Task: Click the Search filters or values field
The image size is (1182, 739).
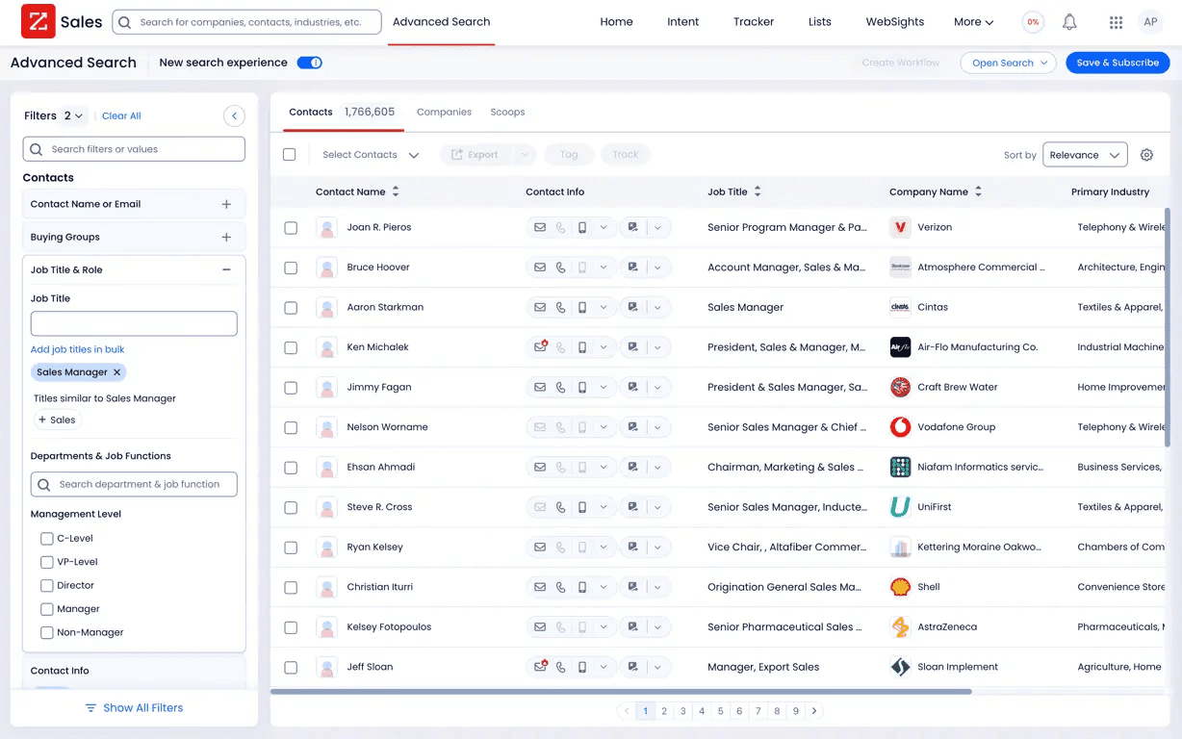Action: 134,149
